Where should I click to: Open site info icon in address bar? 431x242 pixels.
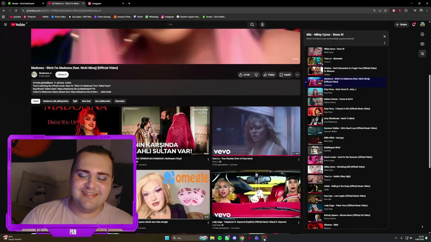pos(23,10)
